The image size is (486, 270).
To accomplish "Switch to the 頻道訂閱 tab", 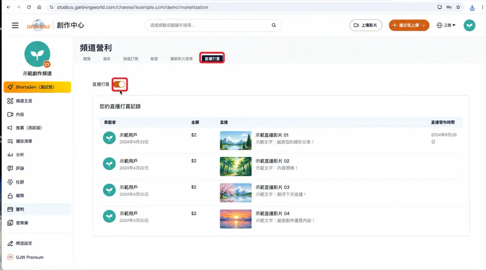I will pyautogui.click(x=131, y=59).
